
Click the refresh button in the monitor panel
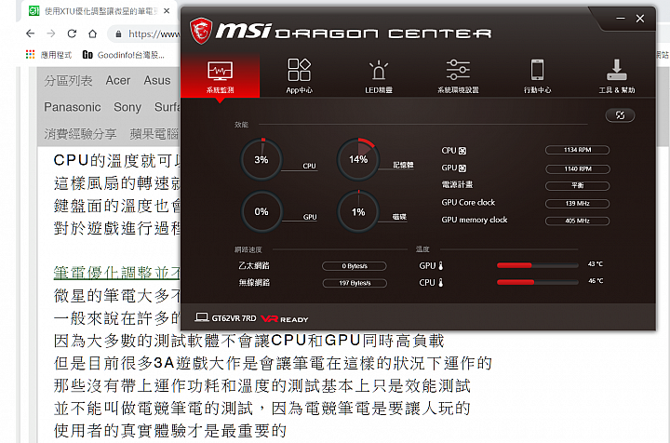(x=620, y=115)
